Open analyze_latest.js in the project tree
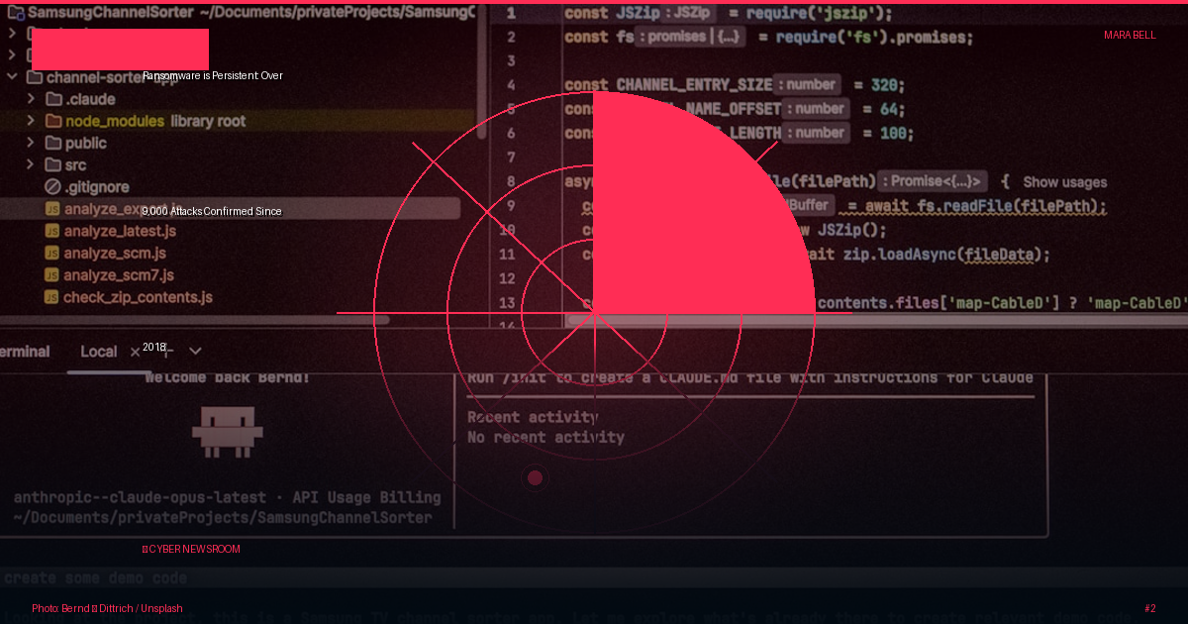Screen dimensions: 1188x624 point(120,231)
